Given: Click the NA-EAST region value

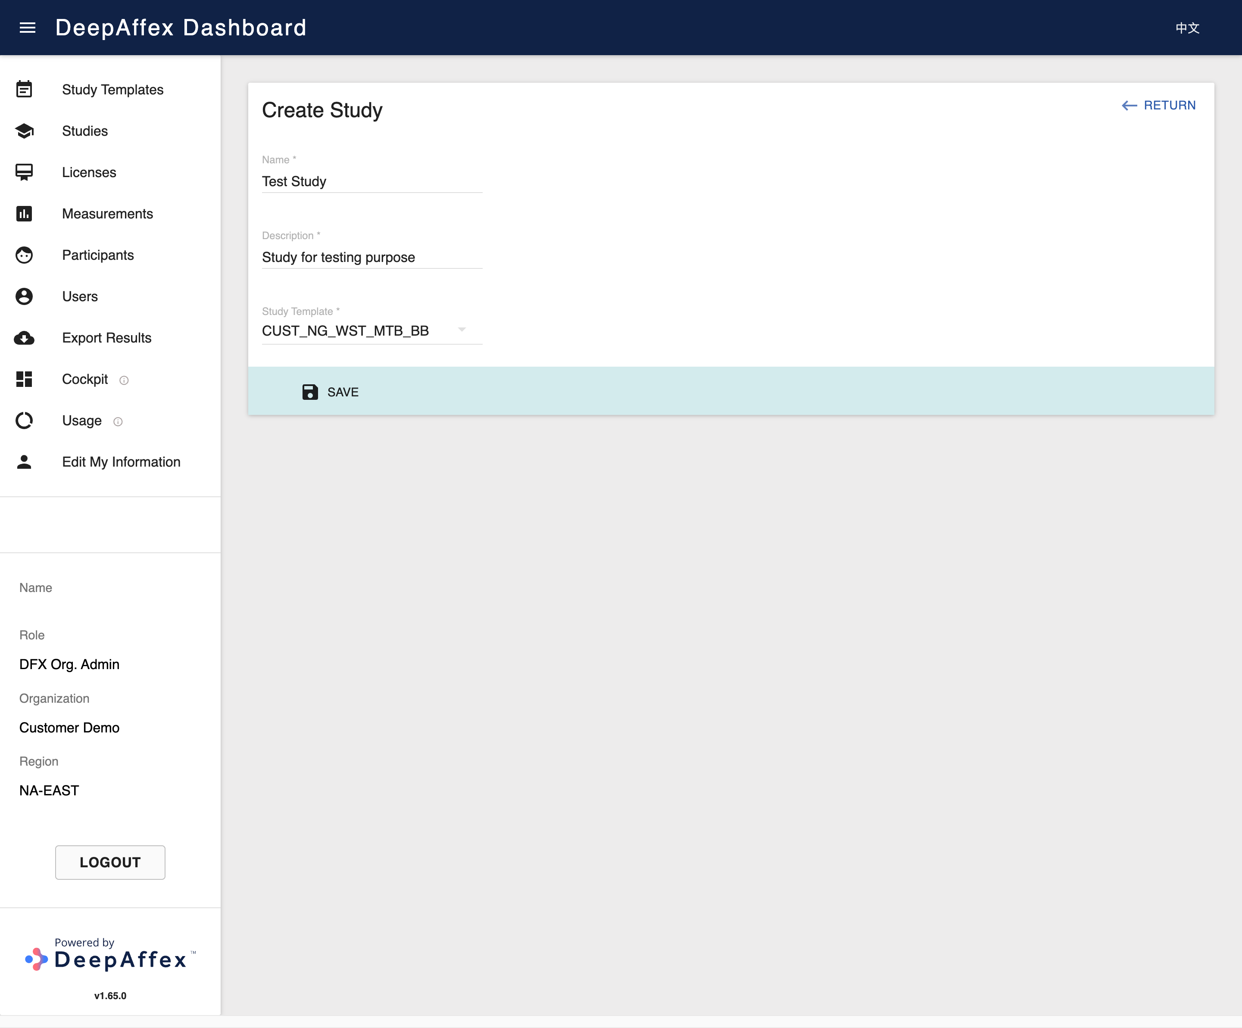Looking at the screenshot, I should coord(49,790).
